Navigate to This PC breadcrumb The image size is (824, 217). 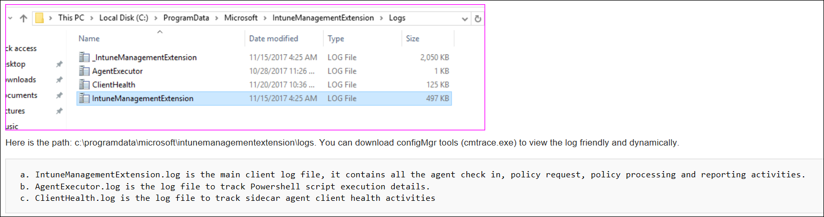[71, 18]
